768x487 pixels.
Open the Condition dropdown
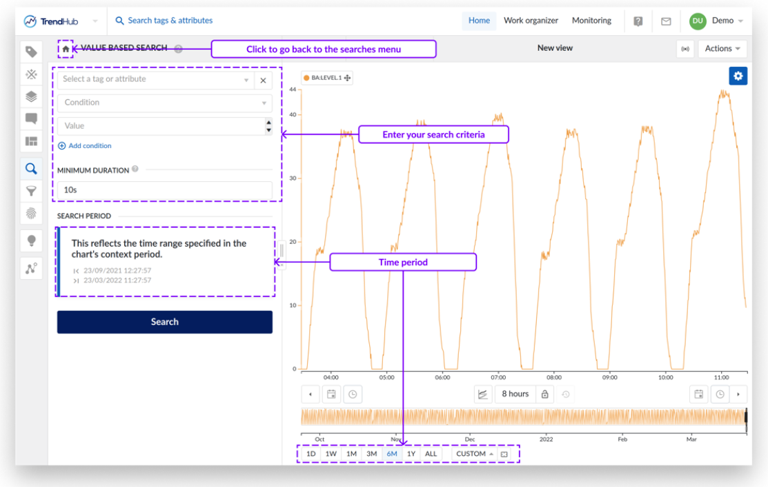164,103
